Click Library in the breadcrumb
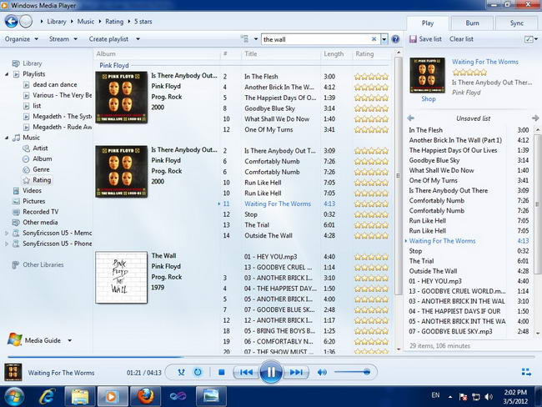 pos(57,22)
